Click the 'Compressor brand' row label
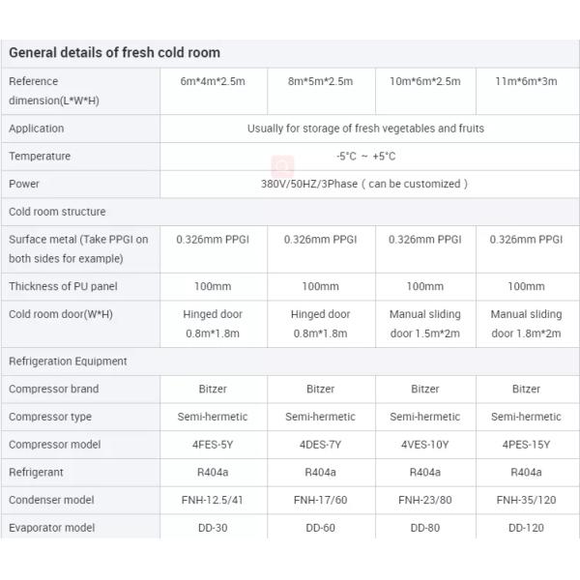The image size is (580, 580). (x=52, y=390)
